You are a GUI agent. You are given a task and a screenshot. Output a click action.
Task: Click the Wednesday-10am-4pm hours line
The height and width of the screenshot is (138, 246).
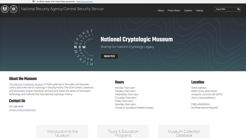coord(127,94)
